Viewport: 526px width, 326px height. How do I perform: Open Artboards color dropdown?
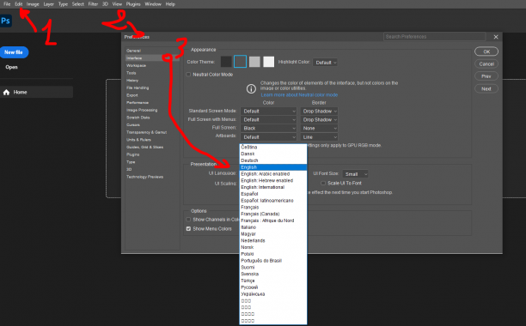269,137
